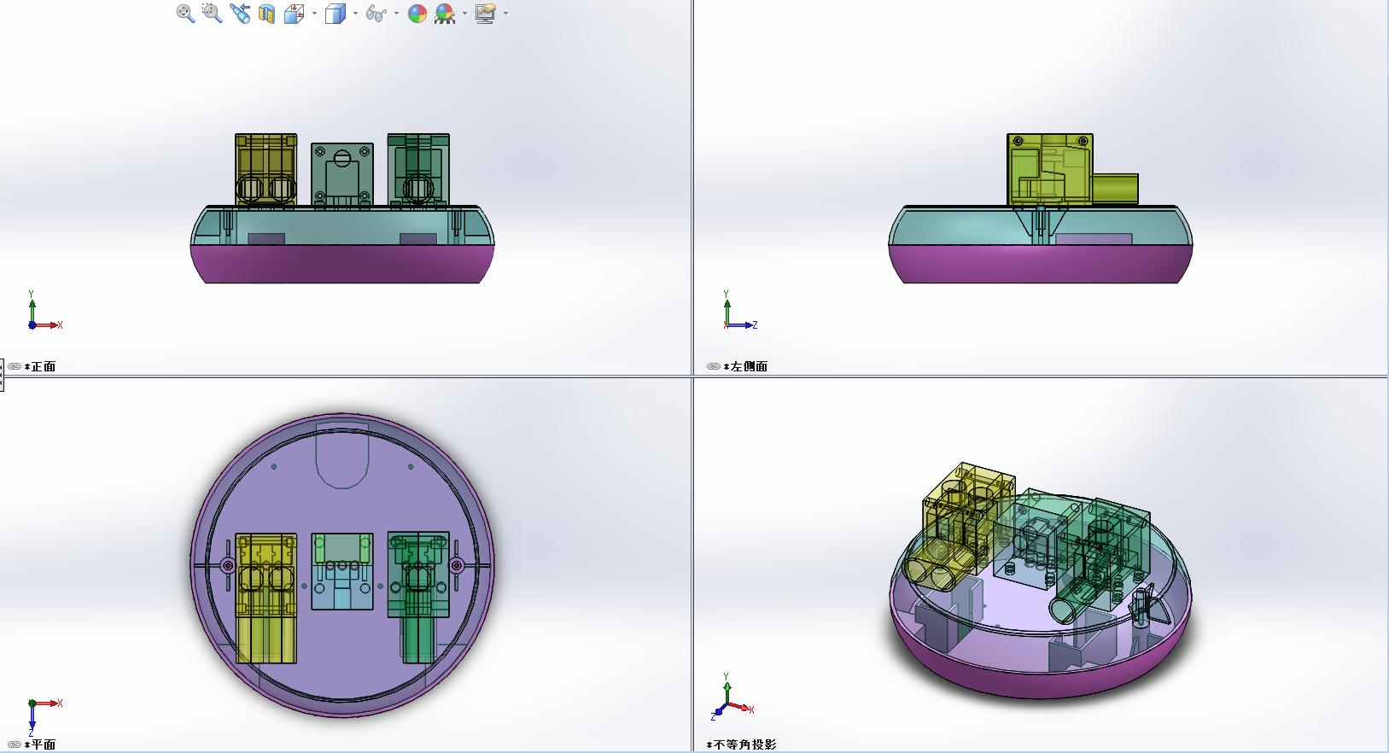This screenshot has height=753, width=1389.
Task: Click the Previous View icon
Action: (240, 14)
